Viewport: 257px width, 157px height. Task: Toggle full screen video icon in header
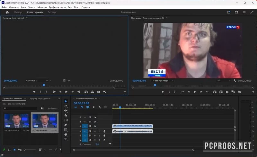[252, 12]
